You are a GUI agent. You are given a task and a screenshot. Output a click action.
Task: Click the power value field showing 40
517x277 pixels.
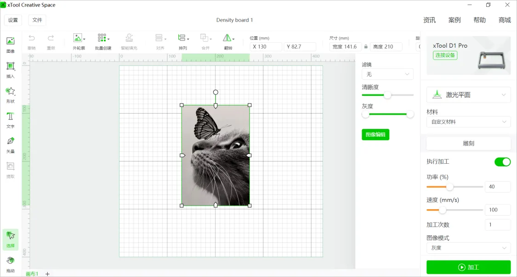coord(498,187)
